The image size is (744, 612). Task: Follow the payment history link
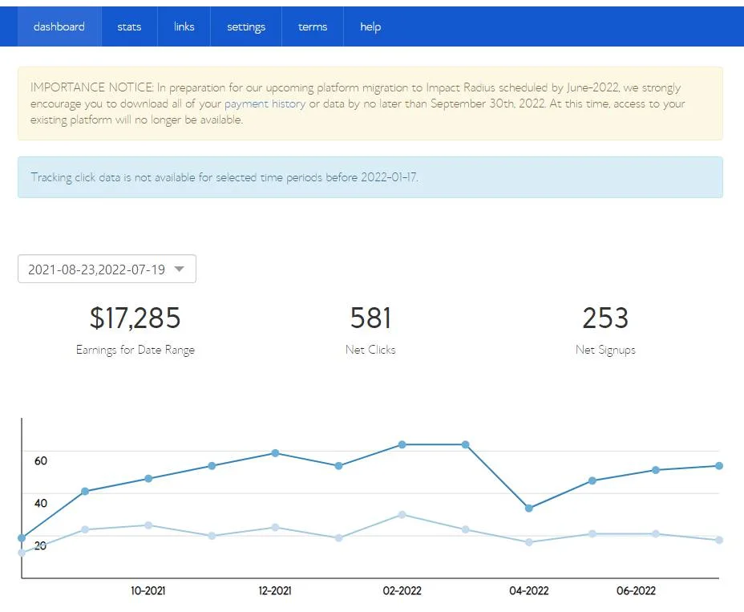pos(265,104)
